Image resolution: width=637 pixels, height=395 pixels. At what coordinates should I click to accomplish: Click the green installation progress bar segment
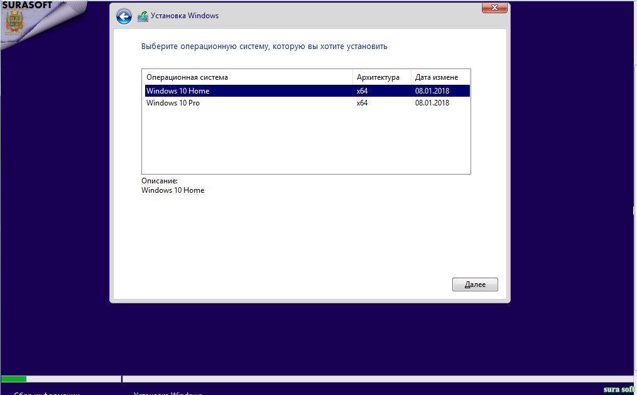tap(14, 379)
